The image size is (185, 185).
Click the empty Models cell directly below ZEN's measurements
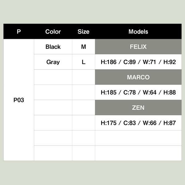(138, 138)
